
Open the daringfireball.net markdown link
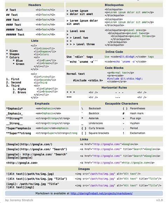click(x=102, y=194)
